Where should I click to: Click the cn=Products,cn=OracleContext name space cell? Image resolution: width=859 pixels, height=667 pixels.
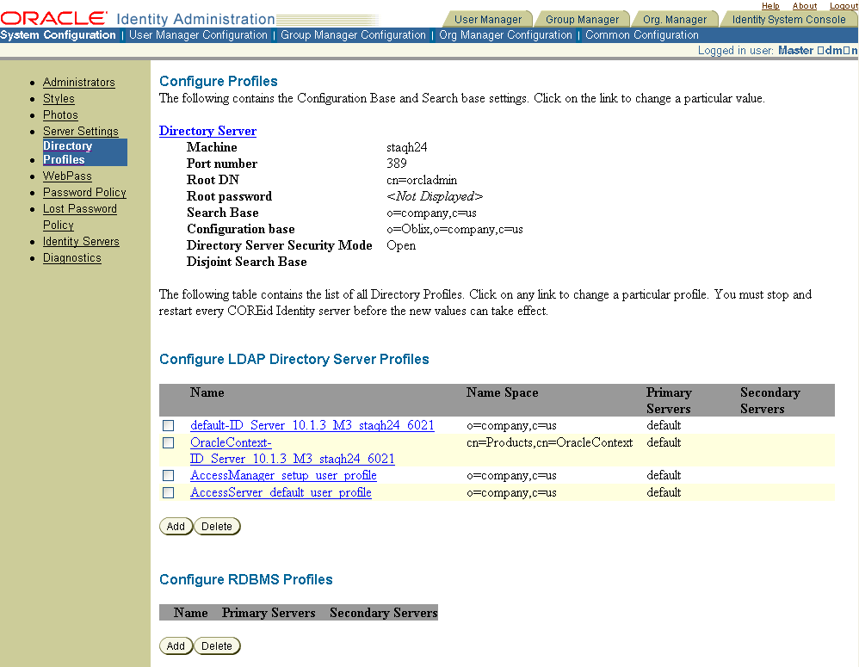549,442
